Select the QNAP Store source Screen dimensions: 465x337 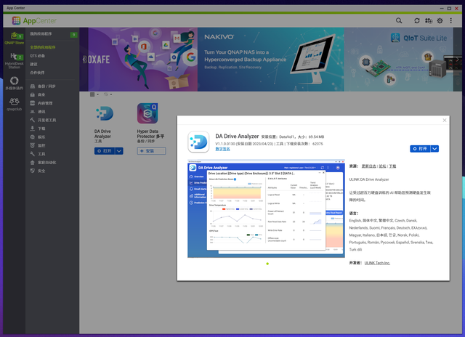click(15, 38)
